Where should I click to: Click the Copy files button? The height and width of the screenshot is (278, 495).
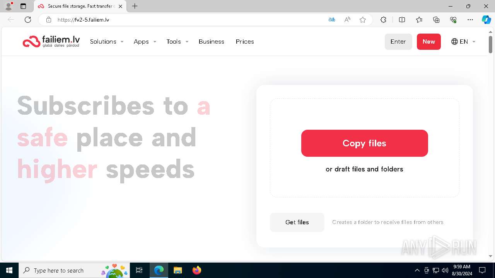click(x=365, y=143)
